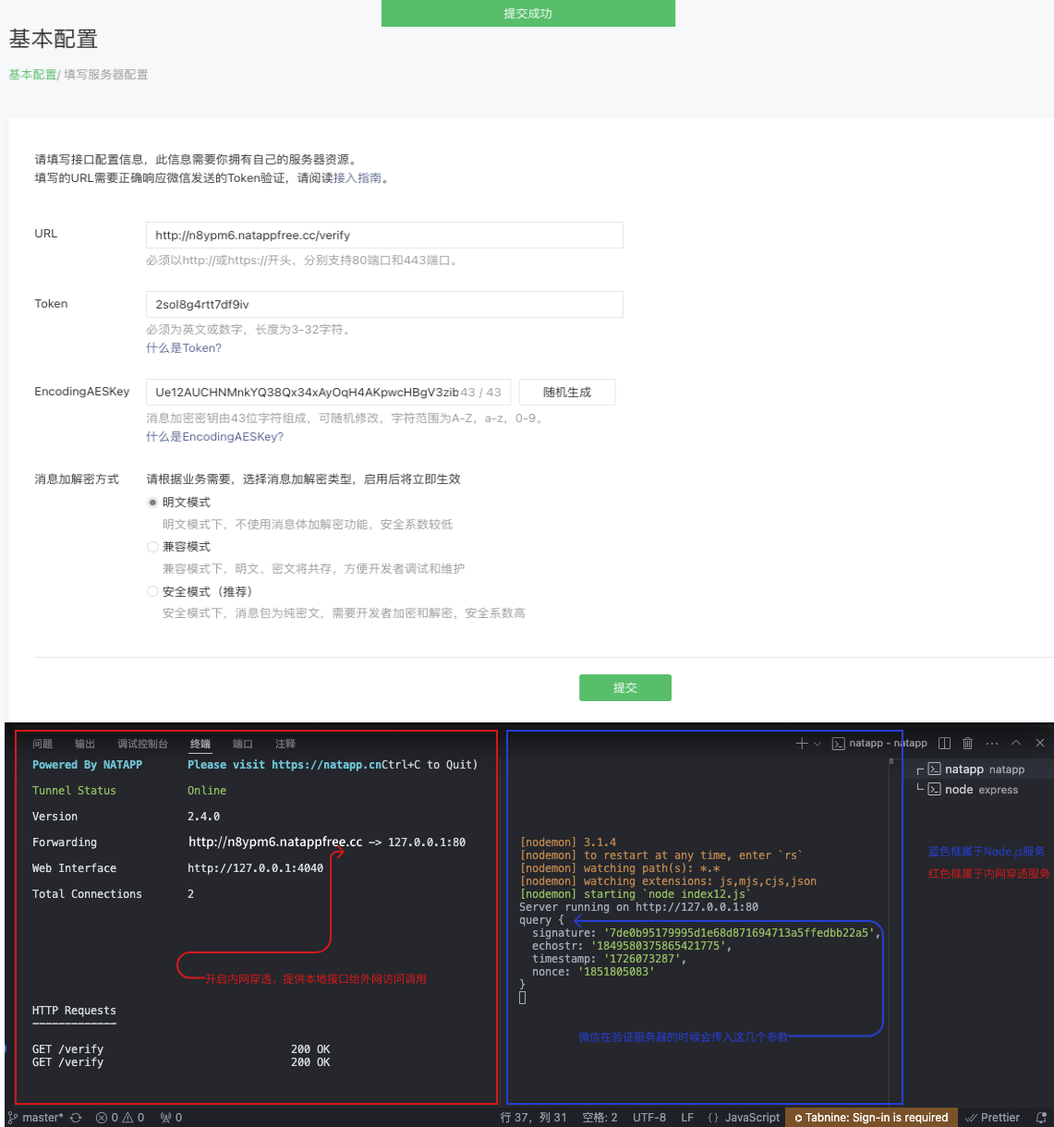Click the http://127.0.0.1:4040 web interface address

pos(255,868)
